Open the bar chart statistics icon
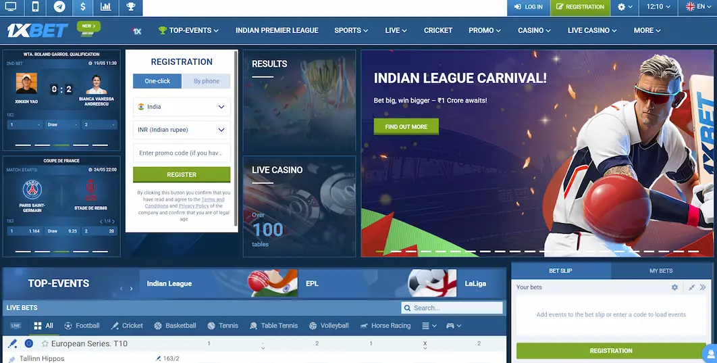This screenshot has width=717, height=363. [105, 7]
